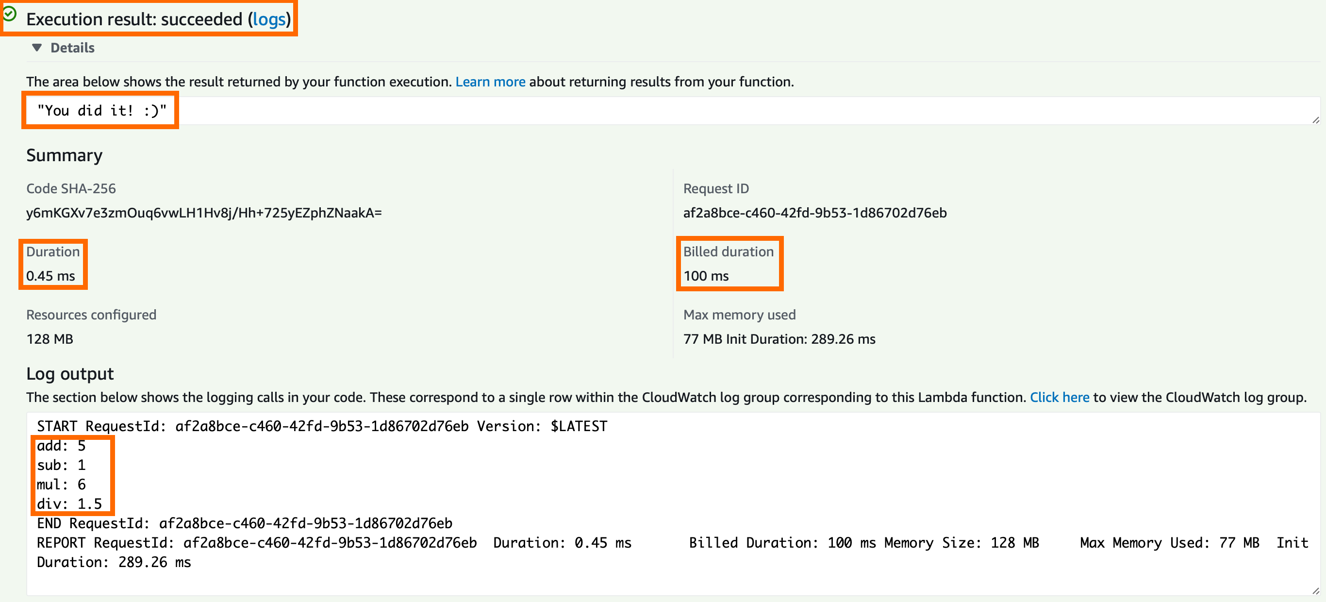Grab the result box resize handle
The height and width of the screenshot is (602, 1326).
click(x=1315, y=120)
